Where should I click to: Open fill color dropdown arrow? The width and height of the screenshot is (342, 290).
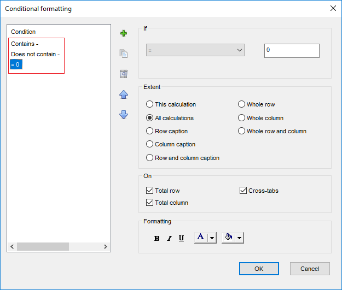240,238
